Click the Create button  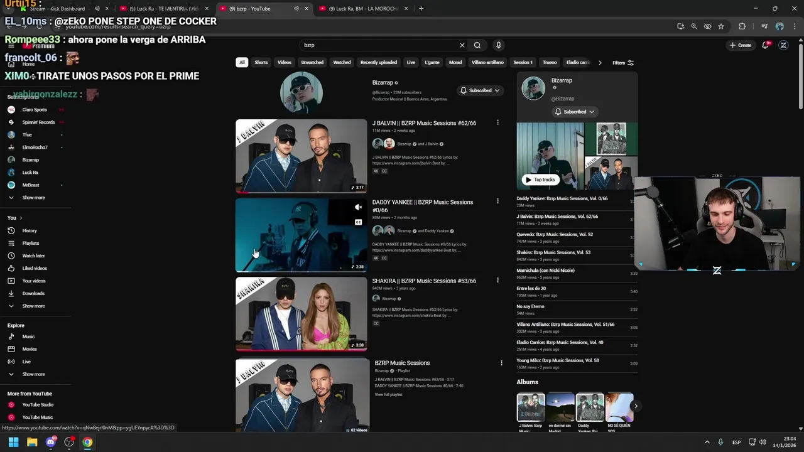(x=741, y=45)
